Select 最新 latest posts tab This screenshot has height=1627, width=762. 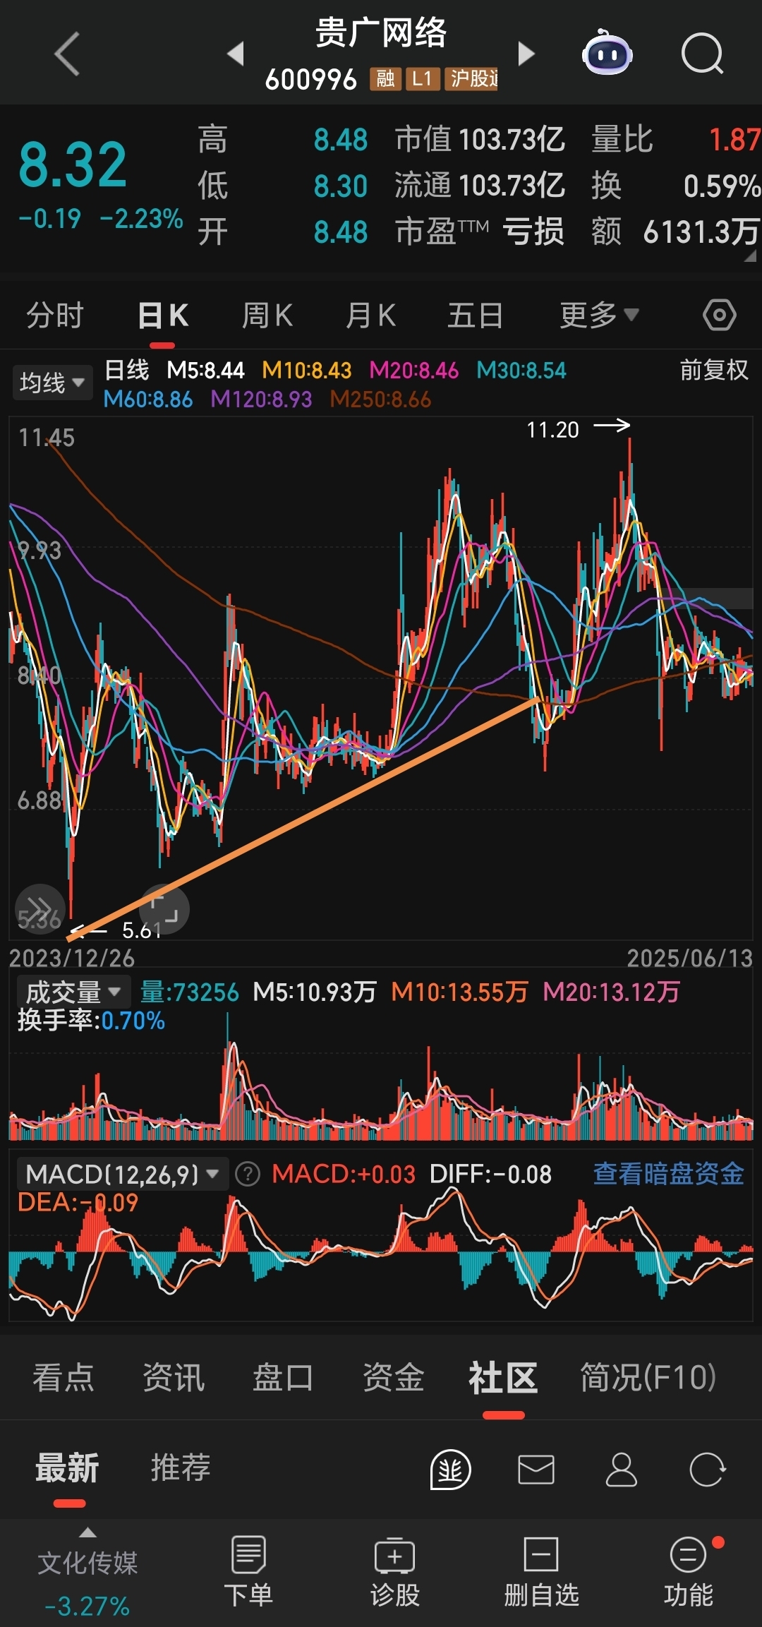tap(67, 1468)
